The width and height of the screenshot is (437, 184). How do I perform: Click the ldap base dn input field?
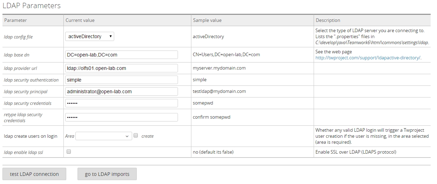click(122, 55)
